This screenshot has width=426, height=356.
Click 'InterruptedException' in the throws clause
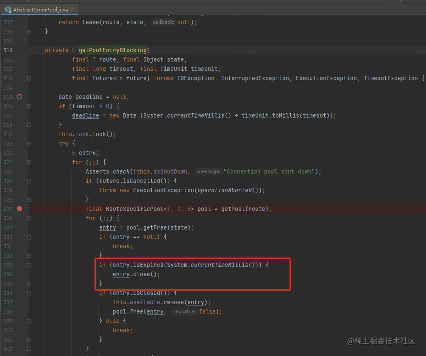pos(255,78)
